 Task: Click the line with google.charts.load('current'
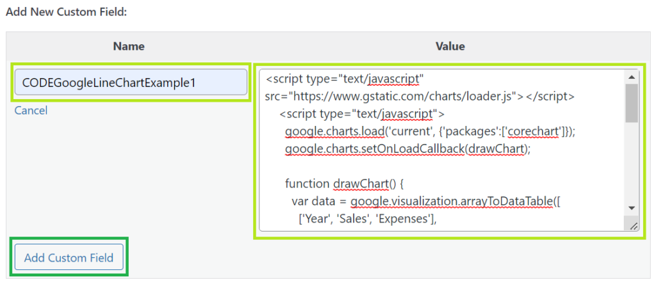click(430, 132)
